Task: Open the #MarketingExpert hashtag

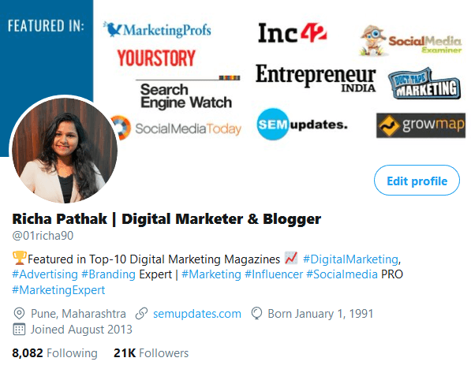Action: [58, 290]
